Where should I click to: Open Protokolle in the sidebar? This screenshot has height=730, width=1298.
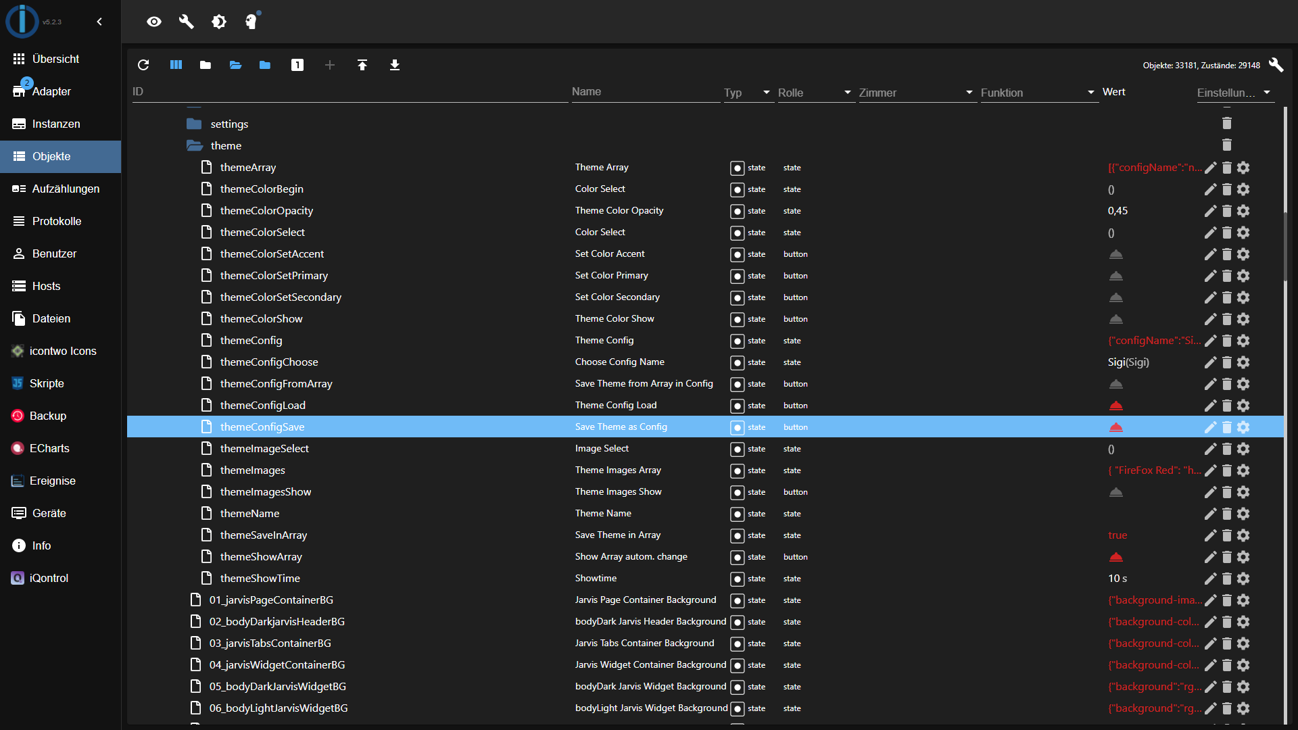click(x=60, y=222)
